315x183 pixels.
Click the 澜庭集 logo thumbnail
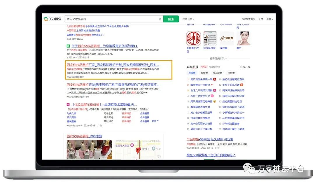(227, 38)
